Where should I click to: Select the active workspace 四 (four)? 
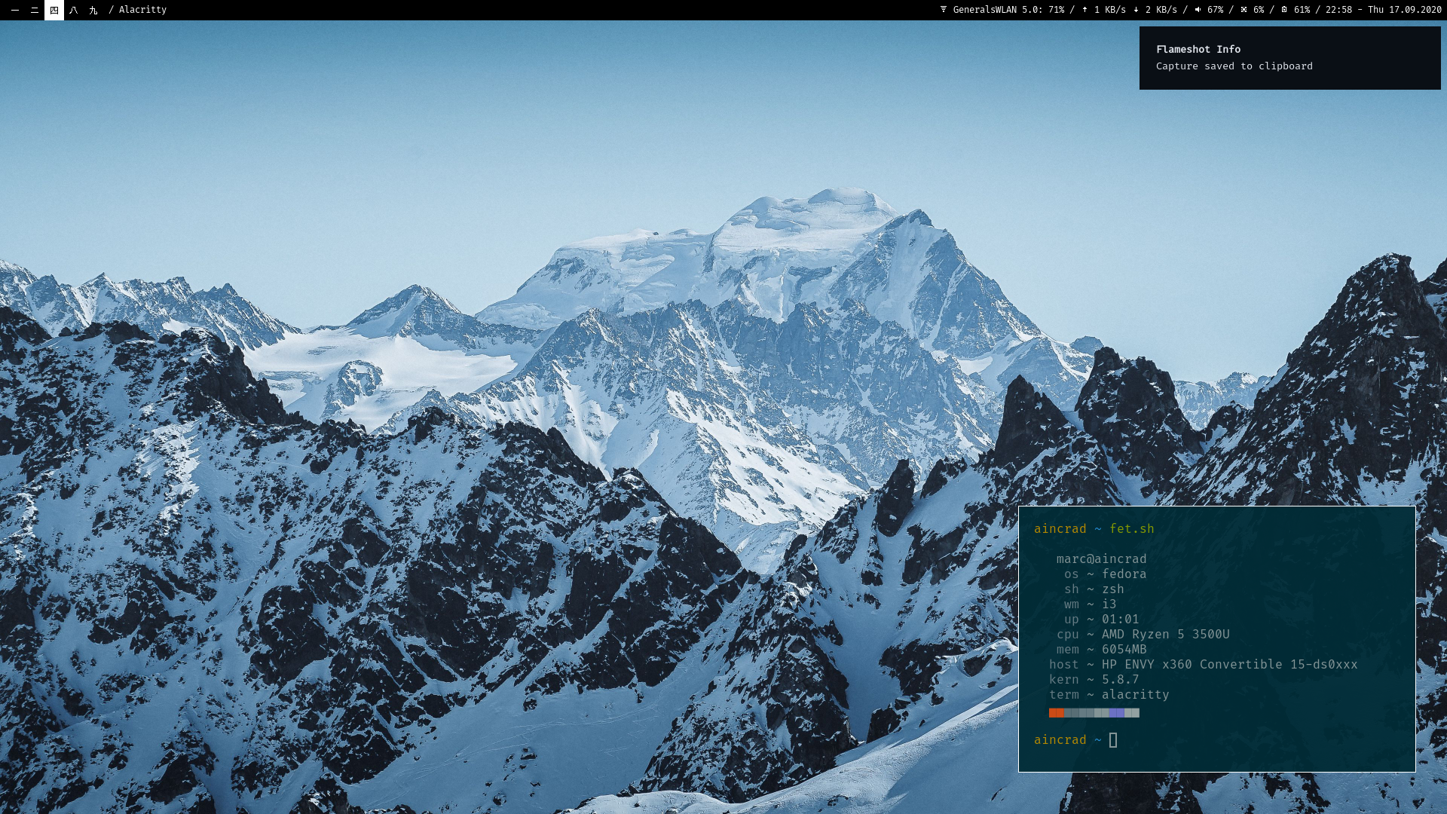54,10
